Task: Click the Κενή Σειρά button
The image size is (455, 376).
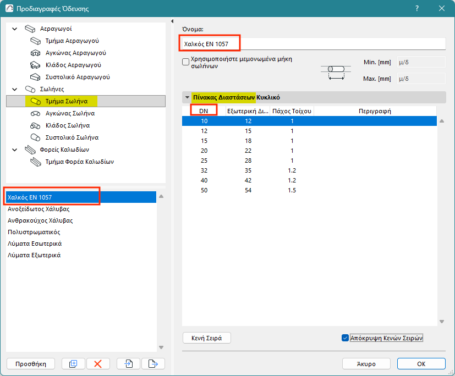Action: (207, 338)
